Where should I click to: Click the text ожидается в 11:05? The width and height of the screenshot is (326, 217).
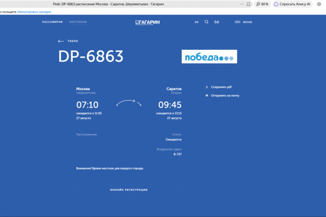[x=89, y=113]
